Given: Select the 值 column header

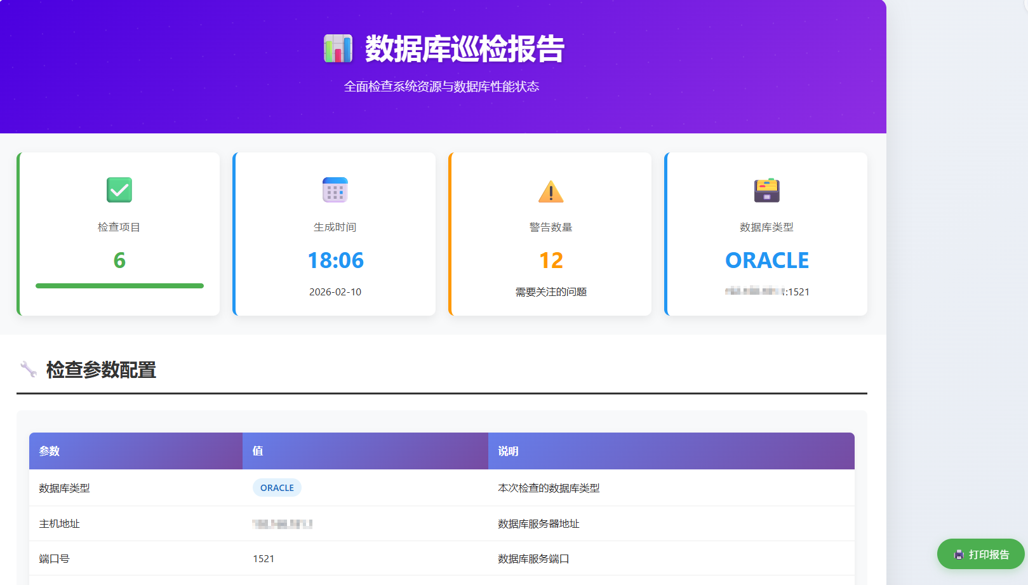Looking at the screenshot, I should click(x=365, y=451).
